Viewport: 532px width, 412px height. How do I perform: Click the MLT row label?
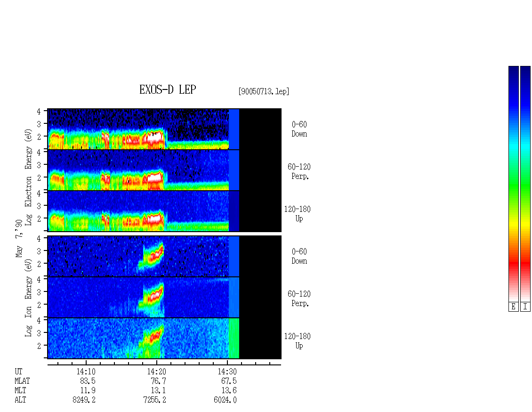tap(20, 391)
